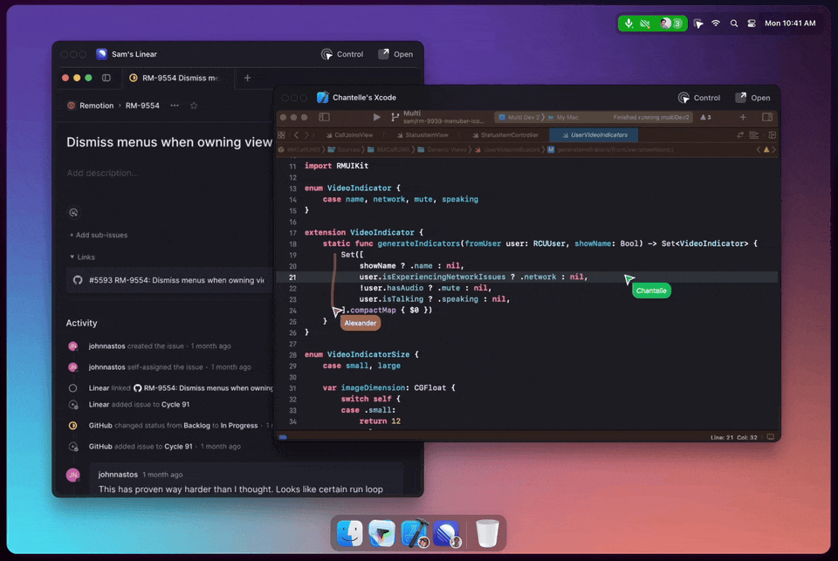Click Add sub-issues in Linear
838x561 pixels.
coord(99,235)
